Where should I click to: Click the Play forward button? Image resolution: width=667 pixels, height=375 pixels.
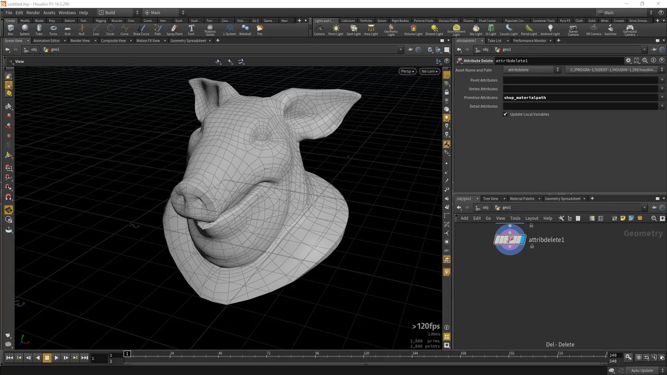click(x=56, y=358)
